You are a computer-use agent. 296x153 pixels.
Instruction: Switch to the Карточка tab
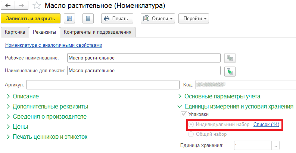(x=15, y=32)
